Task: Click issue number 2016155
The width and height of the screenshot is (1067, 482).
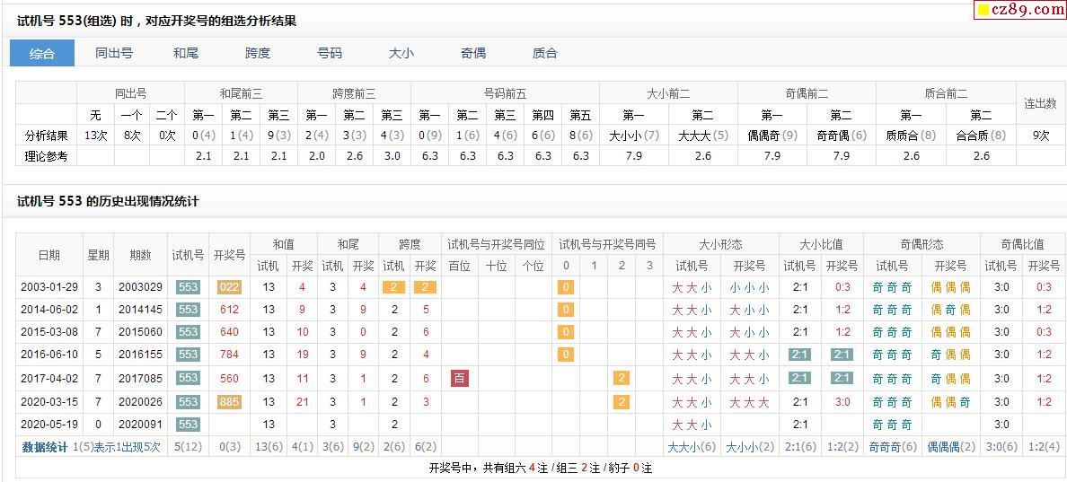Action: point(141,355)
